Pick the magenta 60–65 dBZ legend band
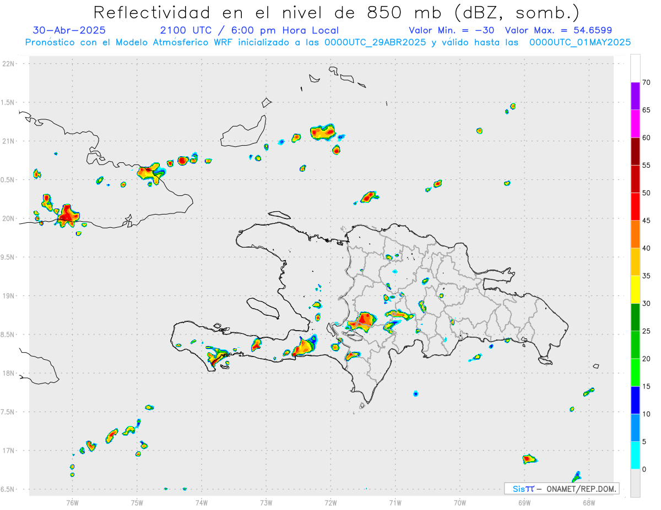Image resolution: width=661 pixels, height=510 pixels. (635, 124)
